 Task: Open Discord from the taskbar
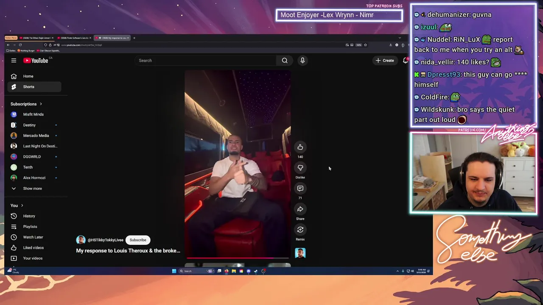(x=249, y=271)
